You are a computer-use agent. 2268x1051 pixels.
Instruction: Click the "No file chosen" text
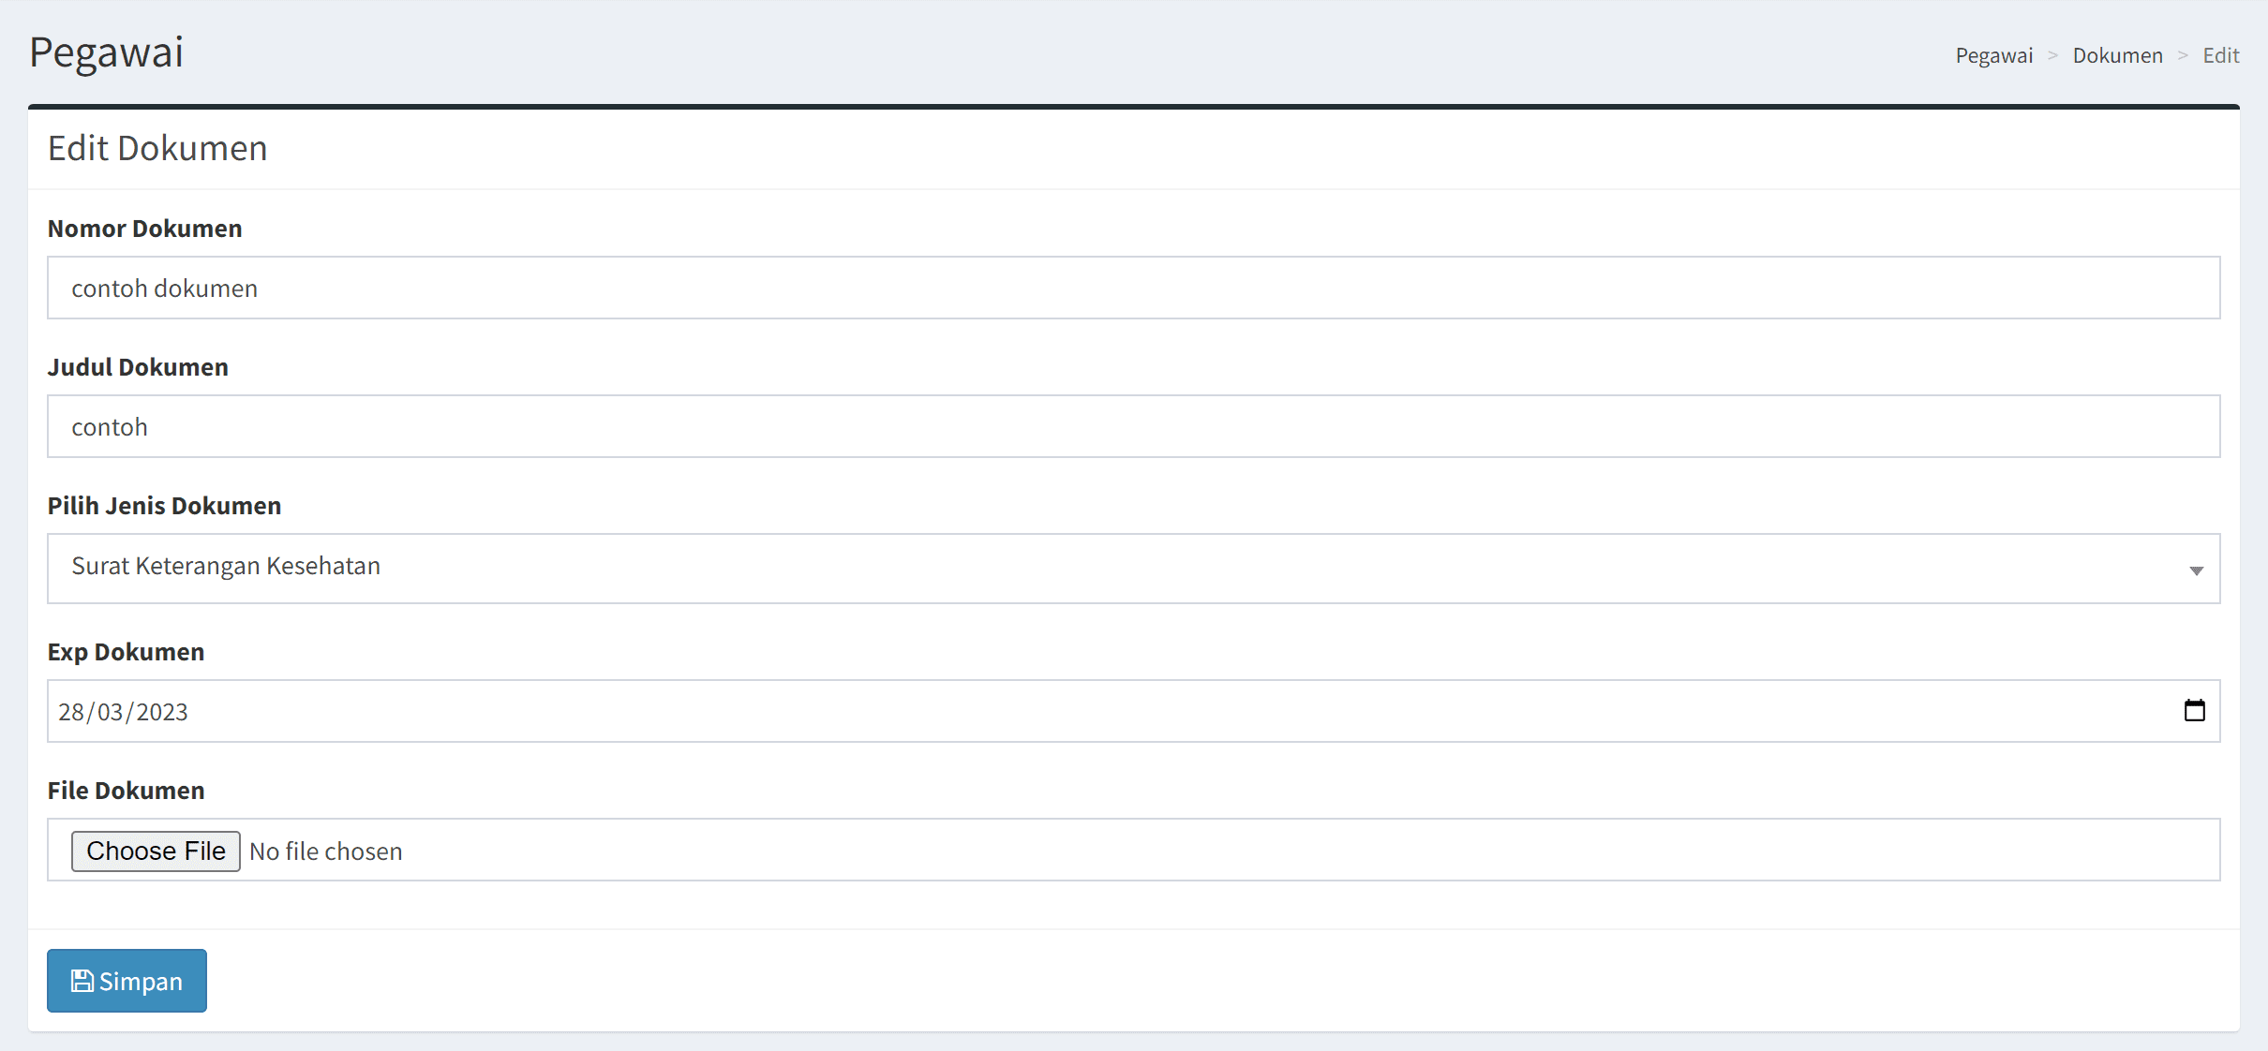[x=325, y=851]
